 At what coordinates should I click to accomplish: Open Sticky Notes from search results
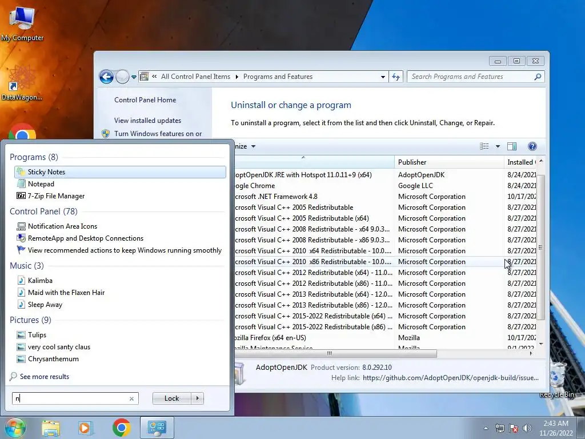click(x=120, y=171)
